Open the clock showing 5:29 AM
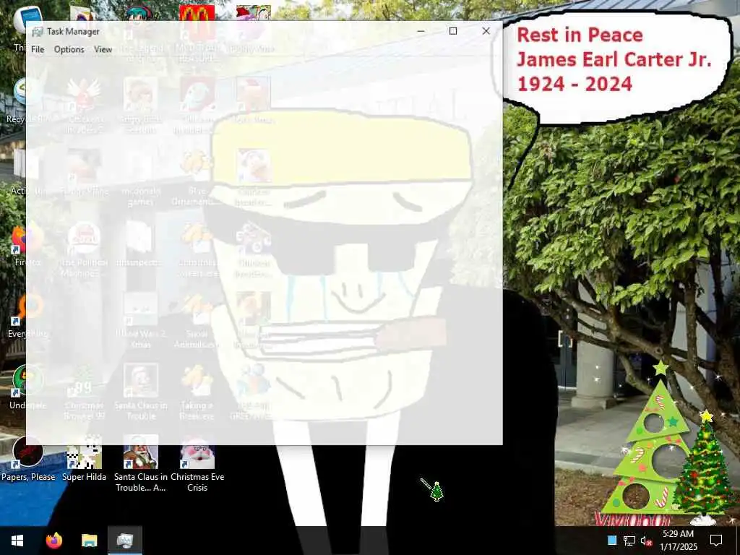740x555 pixels. (678, 541)
